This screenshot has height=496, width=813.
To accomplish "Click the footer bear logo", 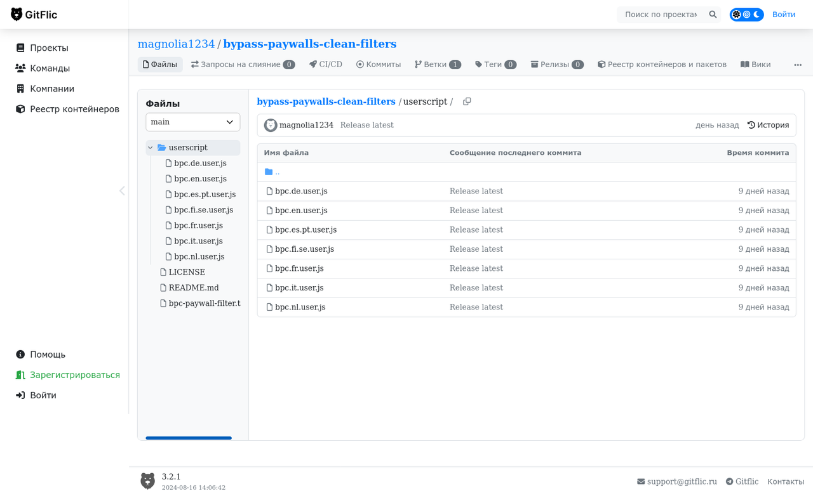I will coord(148,481).
